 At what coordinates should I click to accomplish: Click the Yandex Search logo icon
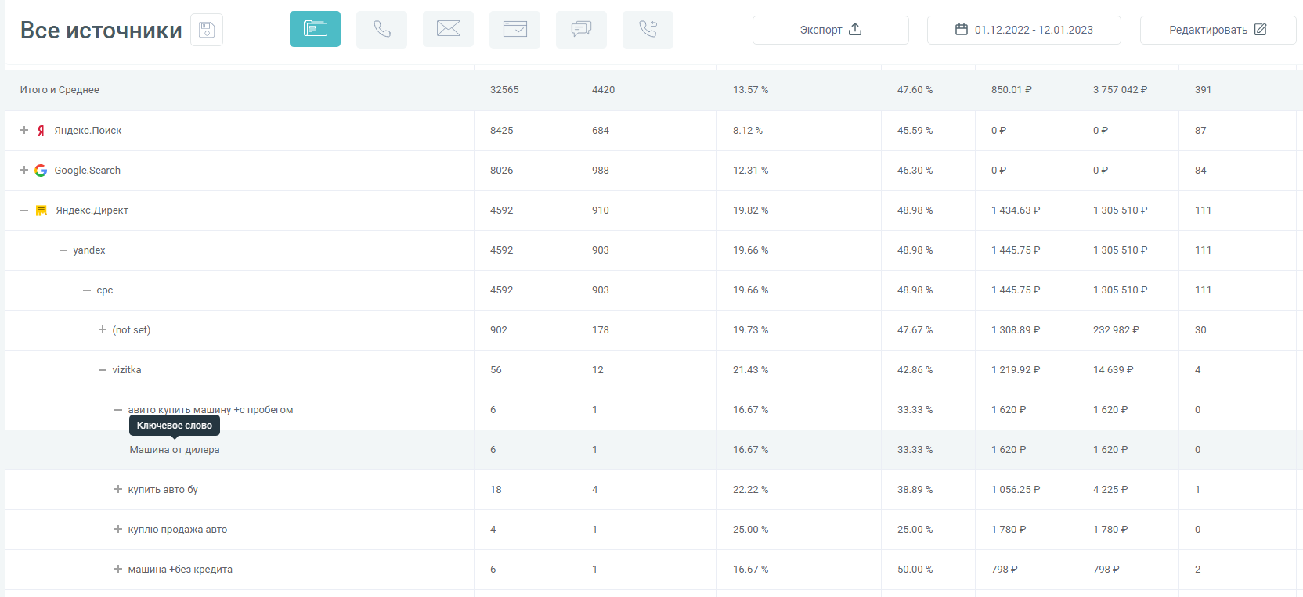(41, 131)
